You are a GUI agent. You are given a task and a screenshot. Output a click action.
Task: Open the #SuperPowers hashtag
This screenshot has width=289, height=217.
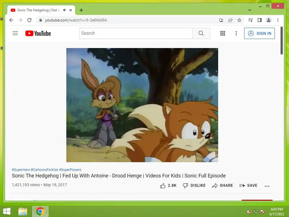[x=70, y=170]
